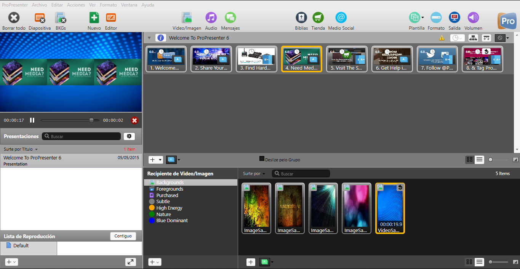
Task: Open the Tienda store
Action: click(x=318, y=18)
